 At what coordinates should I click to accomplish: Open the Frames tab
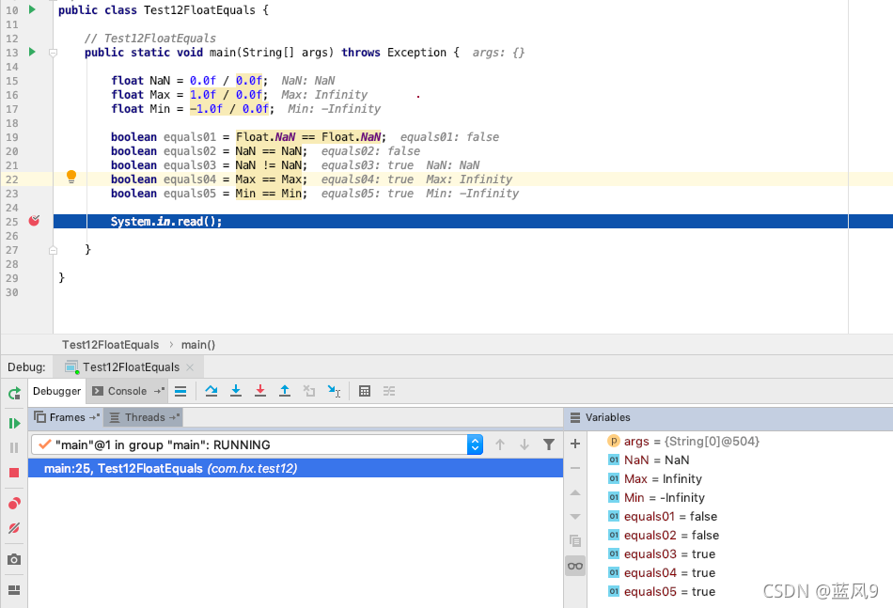point(66,417)
